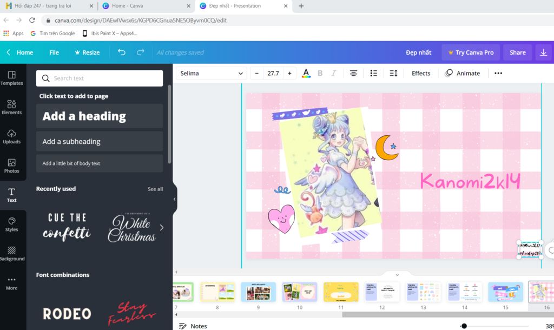
Task: Click the design title Đẹp nhất
Action: pyautogui.click(x=418, y=52)
